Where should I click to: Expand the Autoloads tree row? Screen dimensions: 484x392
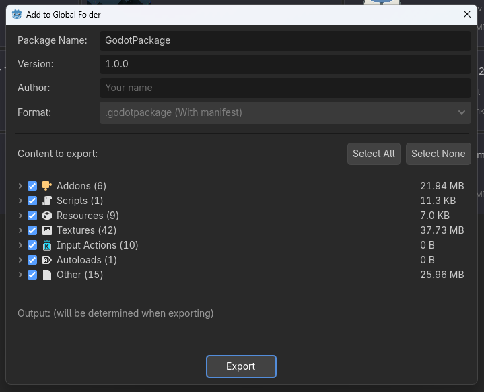20,260
